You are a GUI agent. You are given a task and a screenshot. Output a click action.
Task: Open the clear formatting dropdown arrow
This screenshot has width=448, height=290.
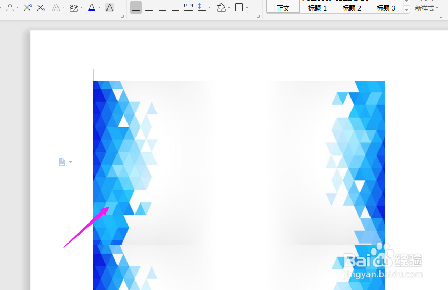point(18,8)
